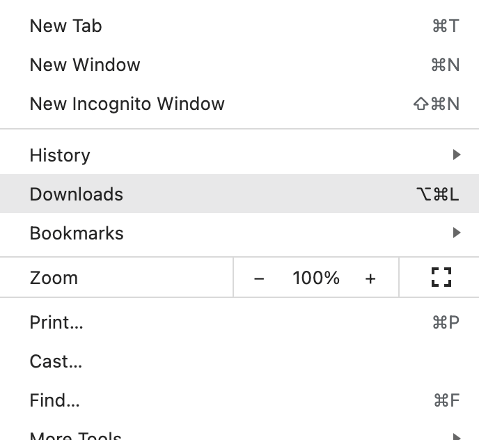Open a New Tab
This screenshot has height=440, width=479.
(239, 26)
